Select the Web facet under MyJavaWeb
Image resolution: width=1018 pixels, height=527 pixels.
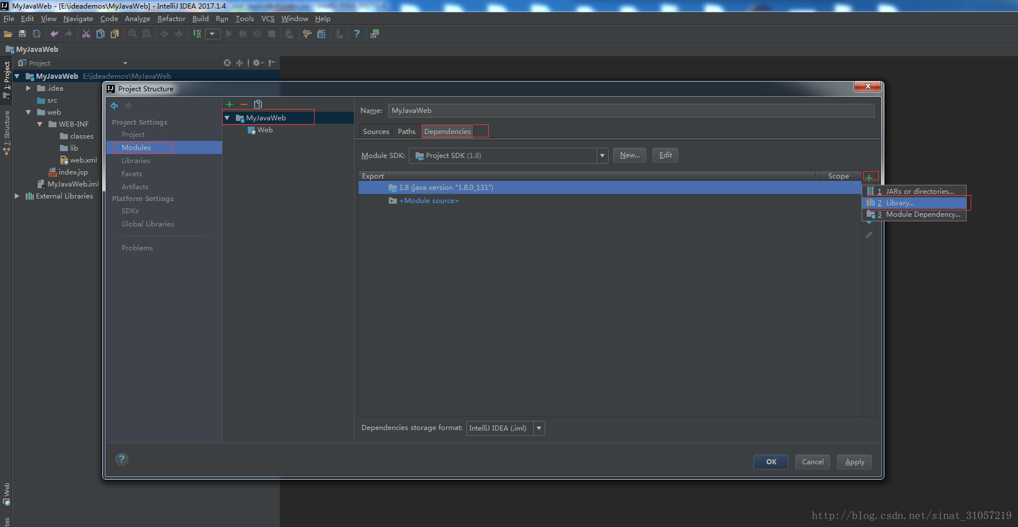(260, 130)
